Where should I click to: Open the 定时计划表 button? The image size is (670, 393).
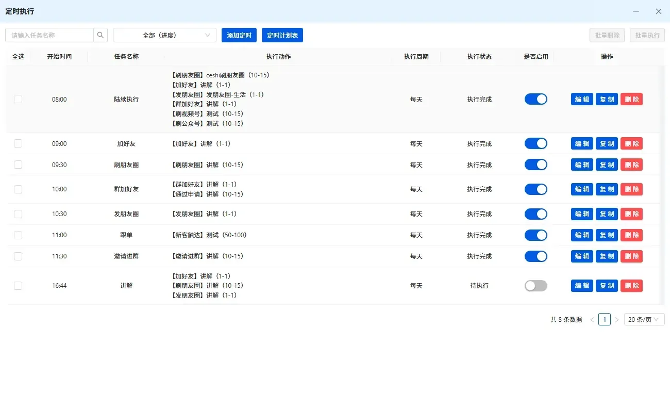[282, 35]
